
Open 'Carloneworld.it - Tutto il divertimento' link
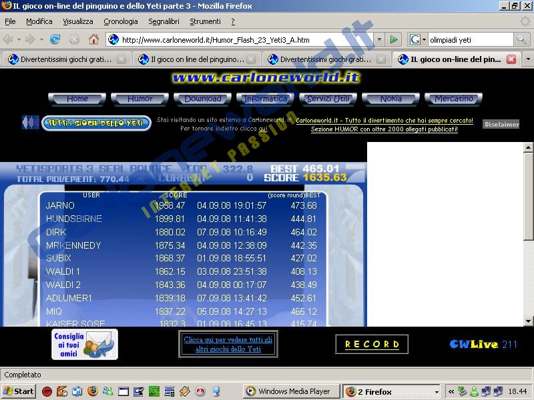point(384,121)
